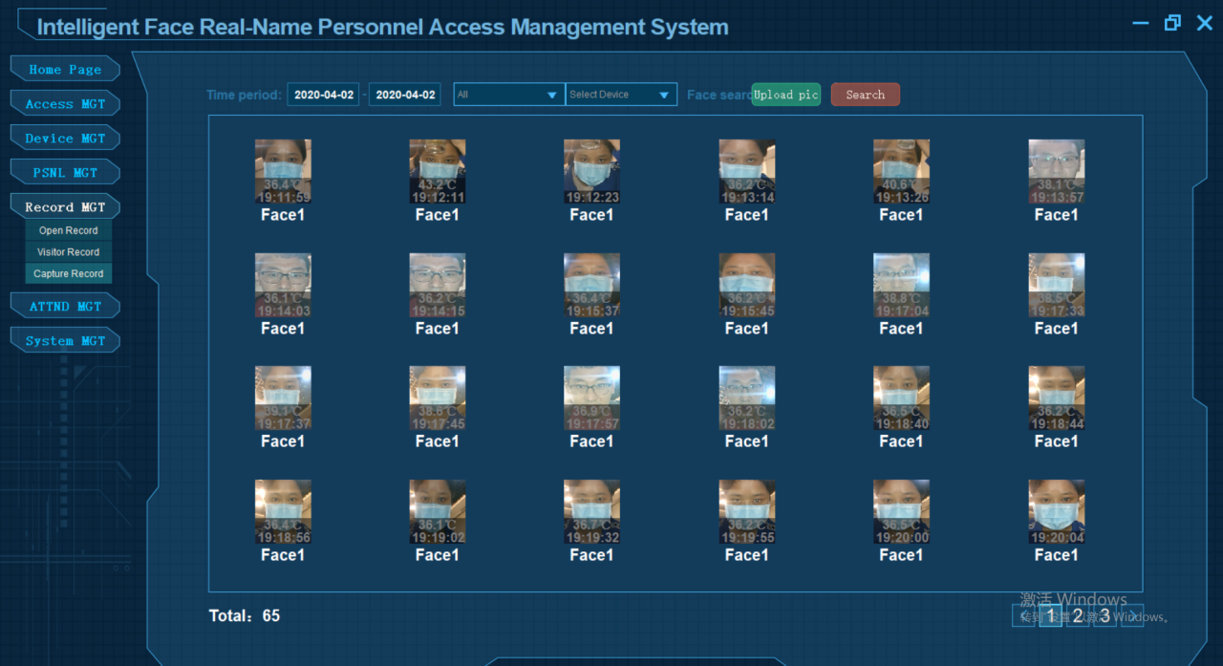Viewport: 1223px width, 666px height.
Task: Open Capture Record submenu item
Action: pyautogui.click(x=68, y=274)
